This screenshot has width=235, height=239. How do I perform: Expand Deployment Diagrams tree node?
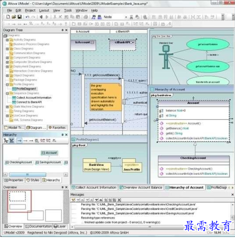7,67
